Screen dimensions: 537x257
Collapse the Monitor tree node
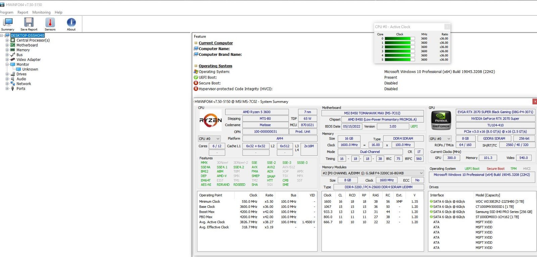coord(7,64)
